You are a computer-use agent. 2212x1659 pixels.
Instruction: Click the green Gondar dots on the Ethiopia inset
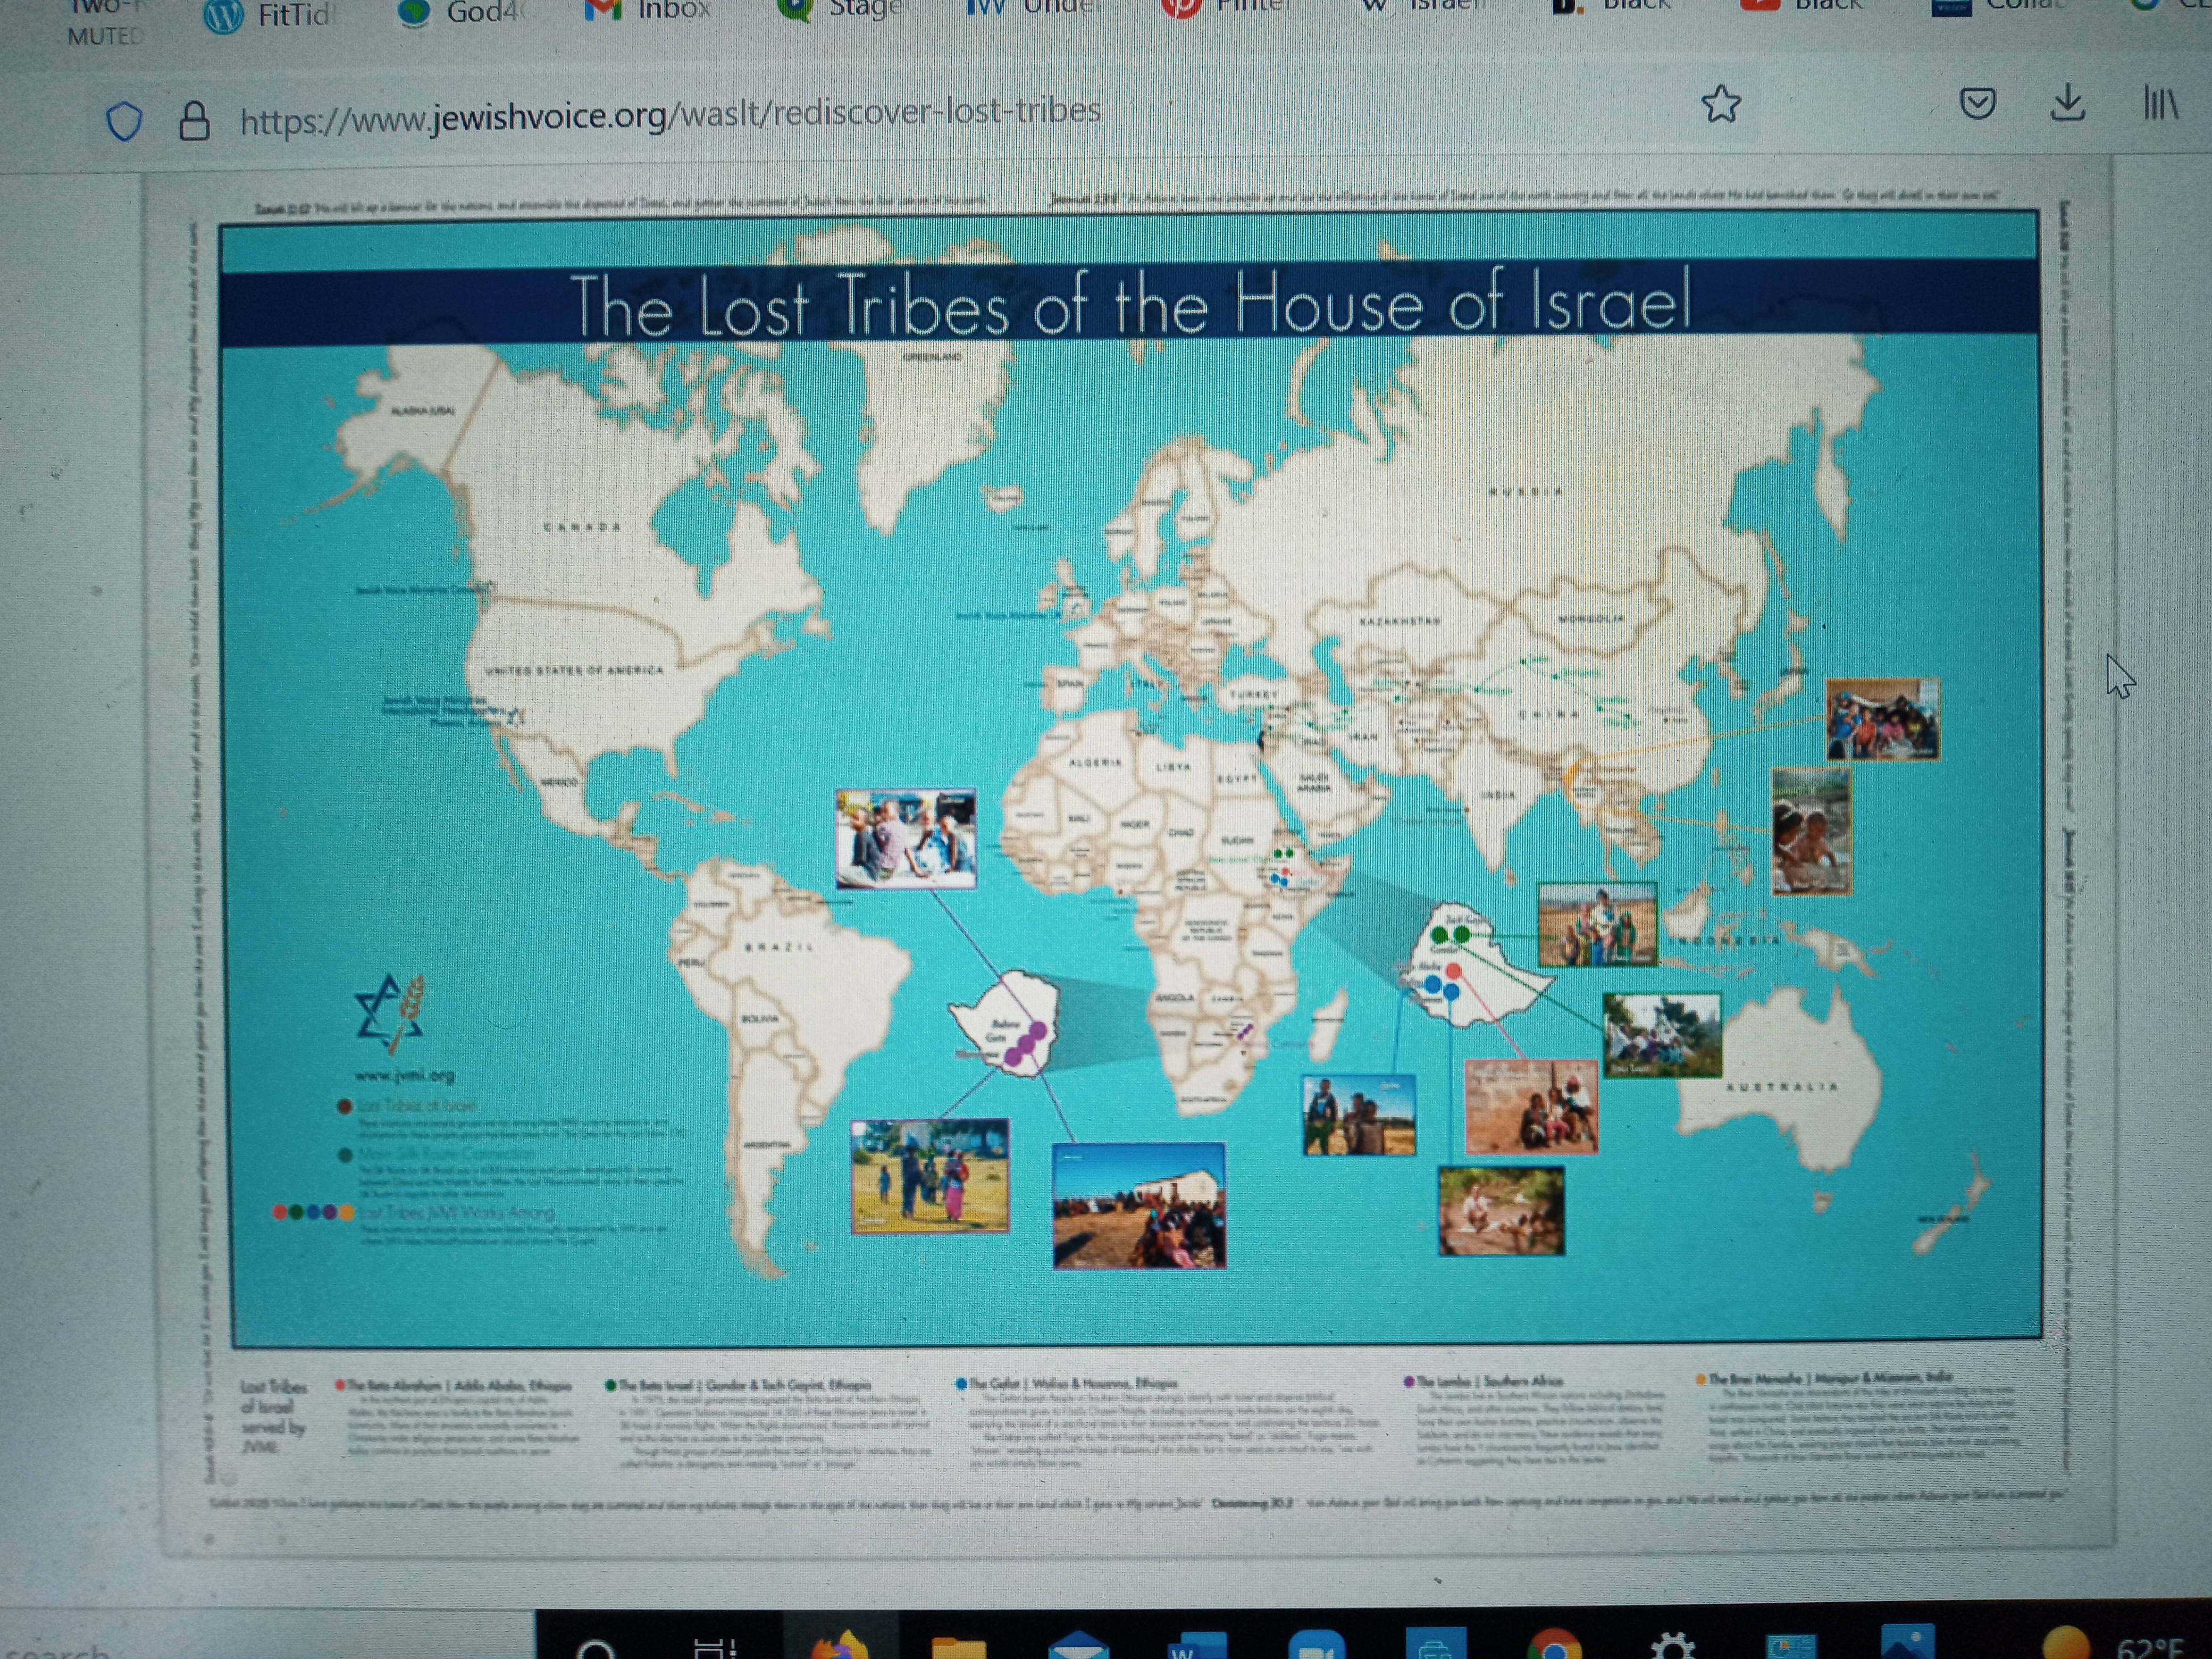[1451, 935]
